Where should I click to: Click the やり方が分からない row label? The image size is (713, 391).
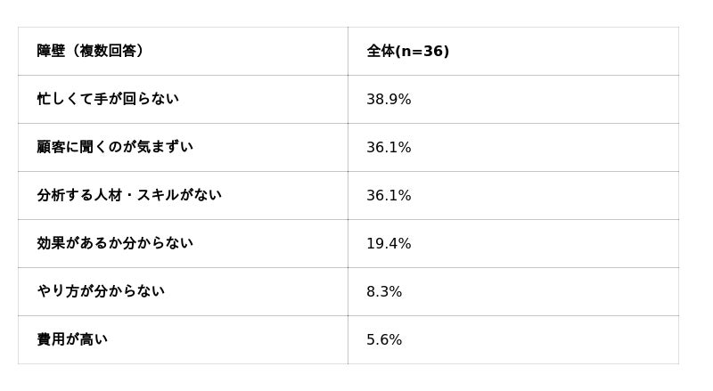101,291
